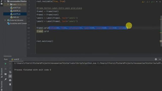This screenshot has width=162, height=91.
Task: Close the aula39 Run tab
Action: (x=21, y=59)
